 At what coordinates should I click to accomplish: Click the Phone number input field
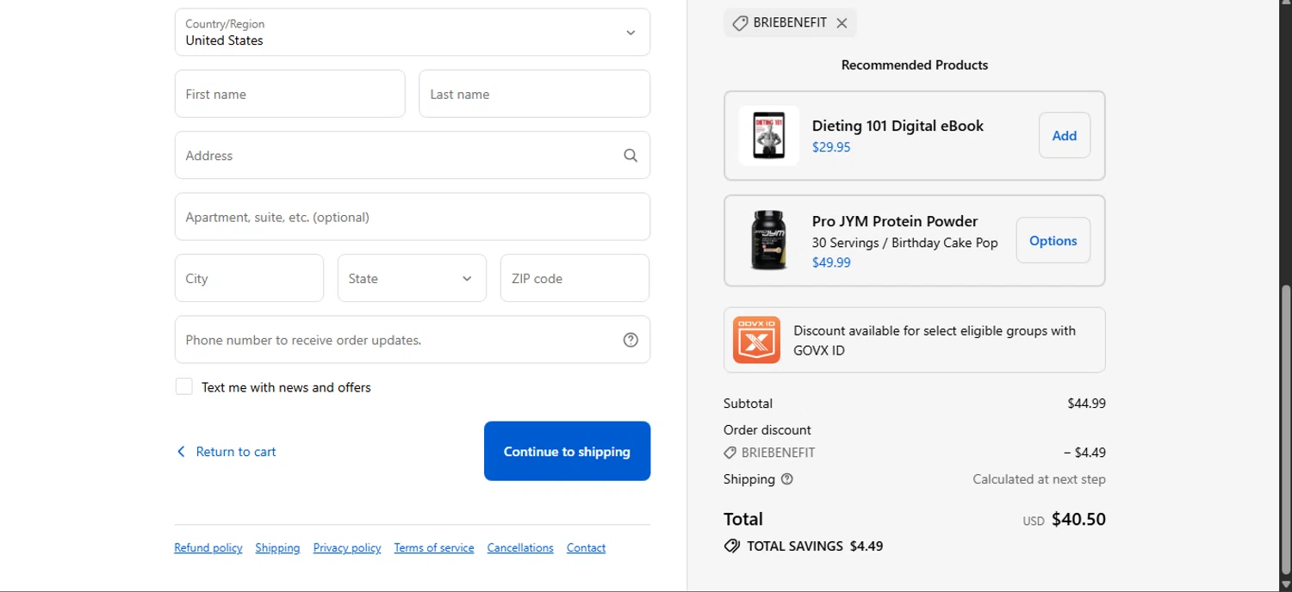pos(413,340)
